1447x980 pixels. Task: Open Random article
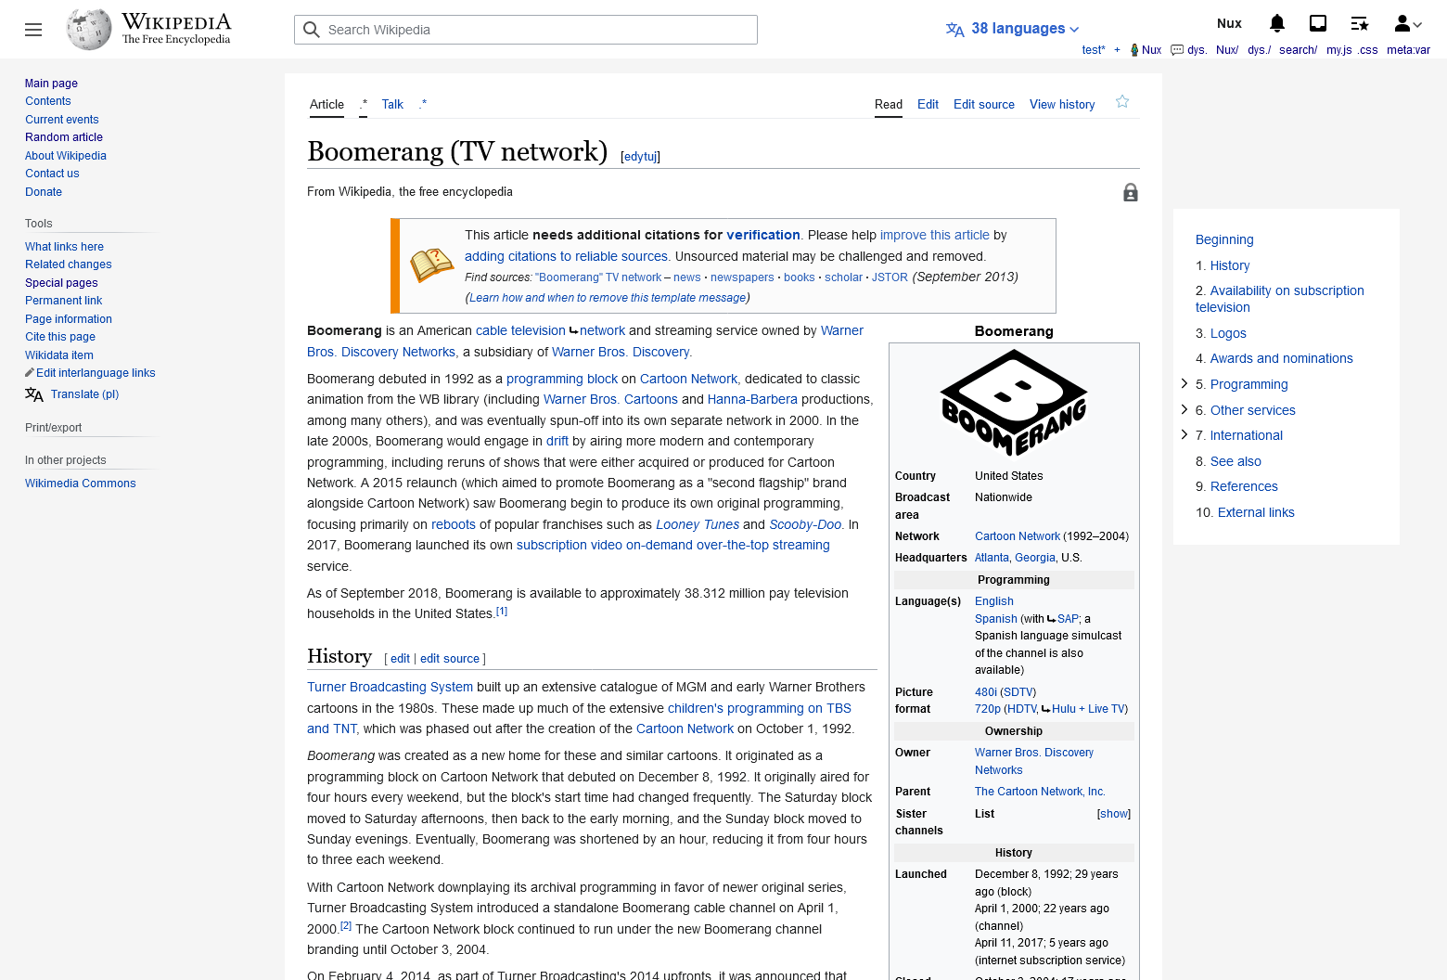click(x=64, y=137)
